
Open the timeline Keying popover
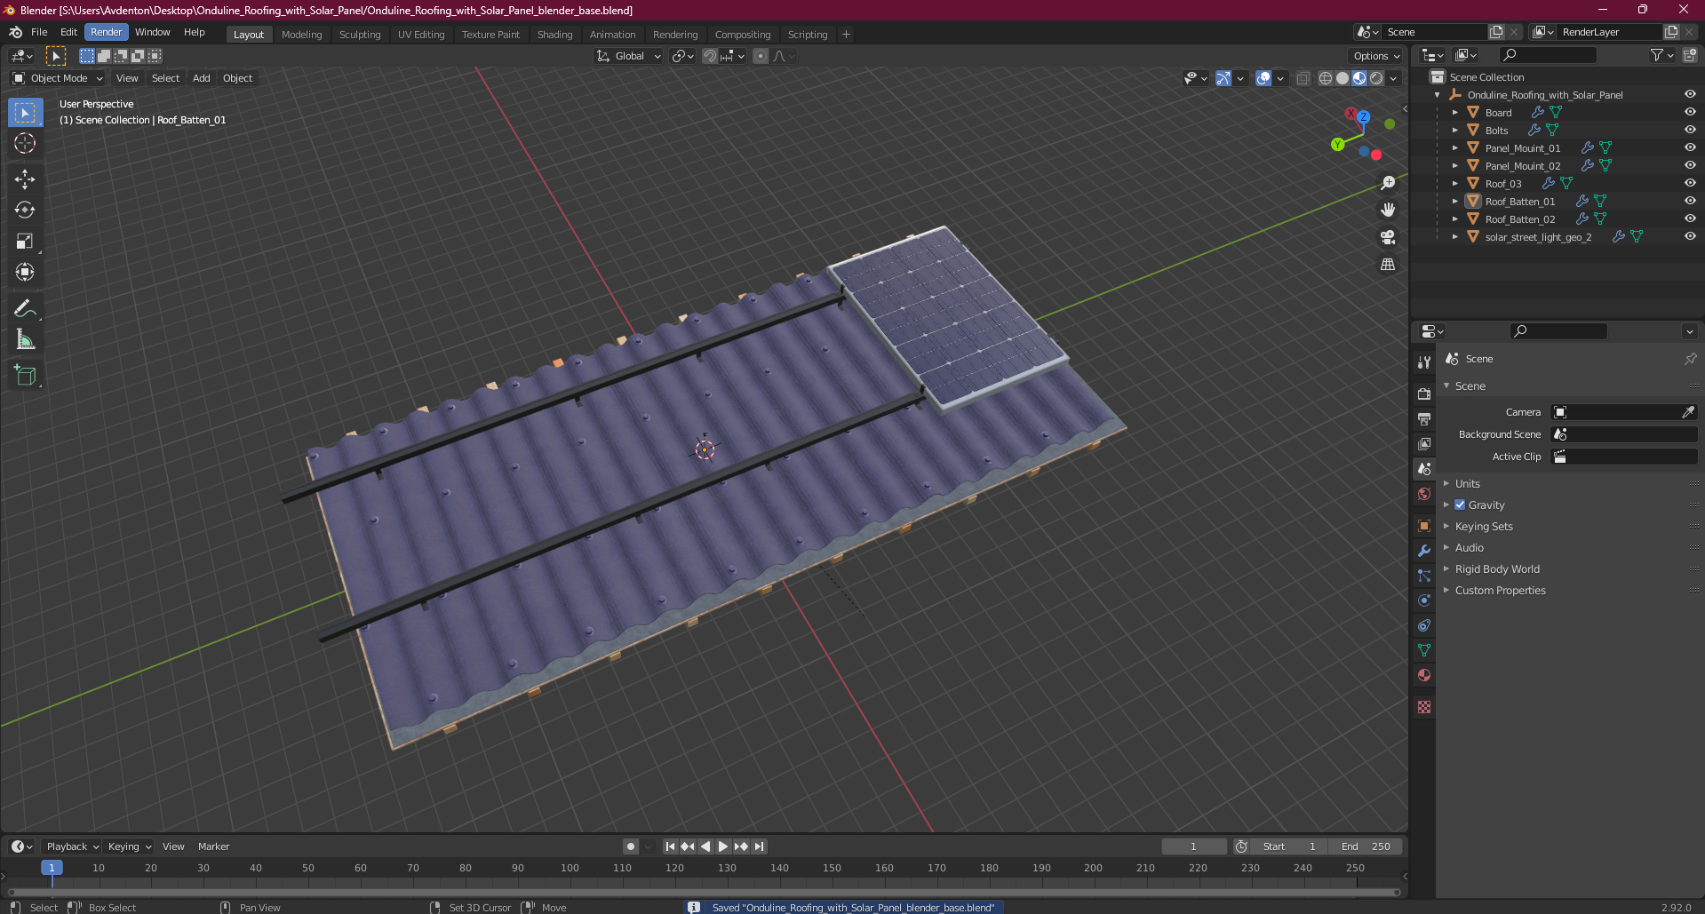point(130,846)
